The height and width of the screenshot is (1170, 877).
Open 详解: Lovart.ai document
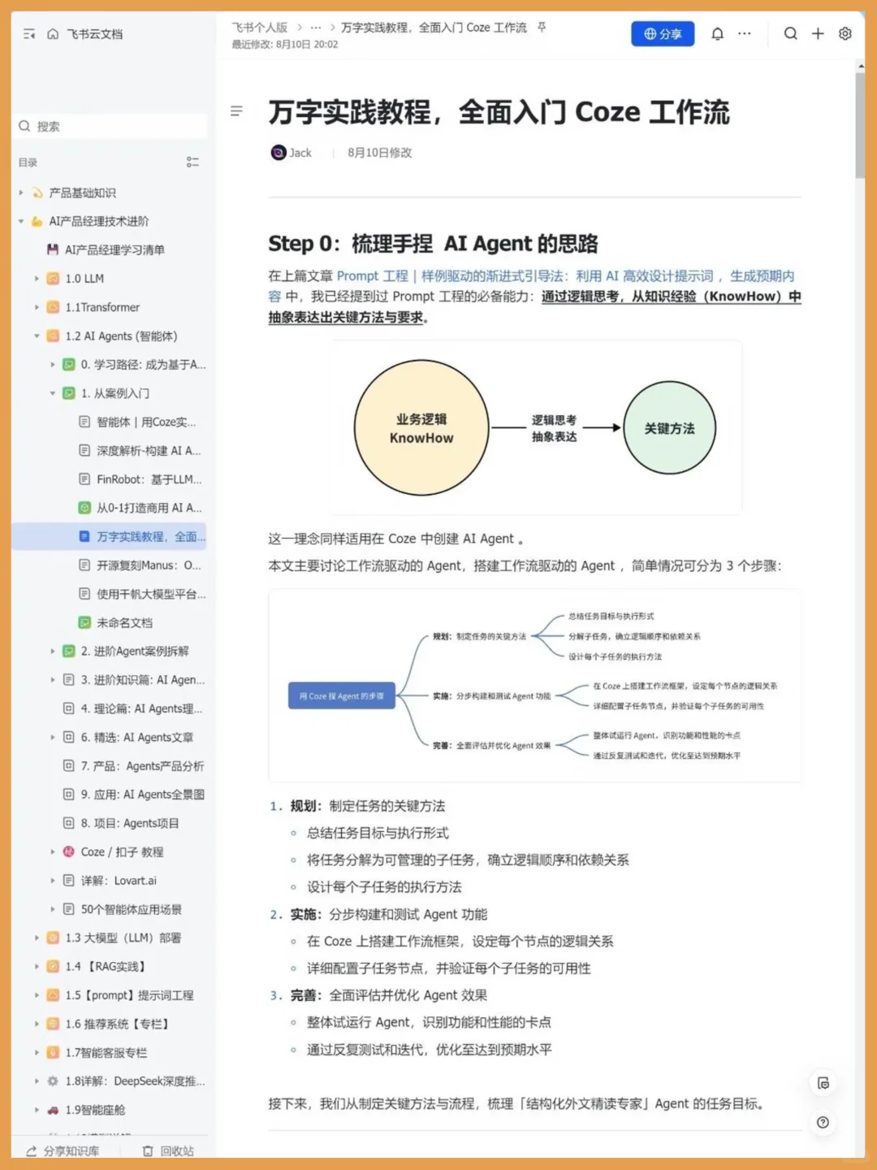119,881
